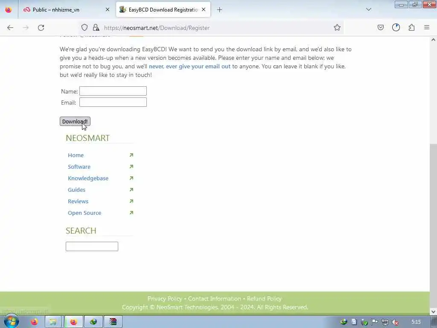Open the Windows Start menu

point(12,321)
